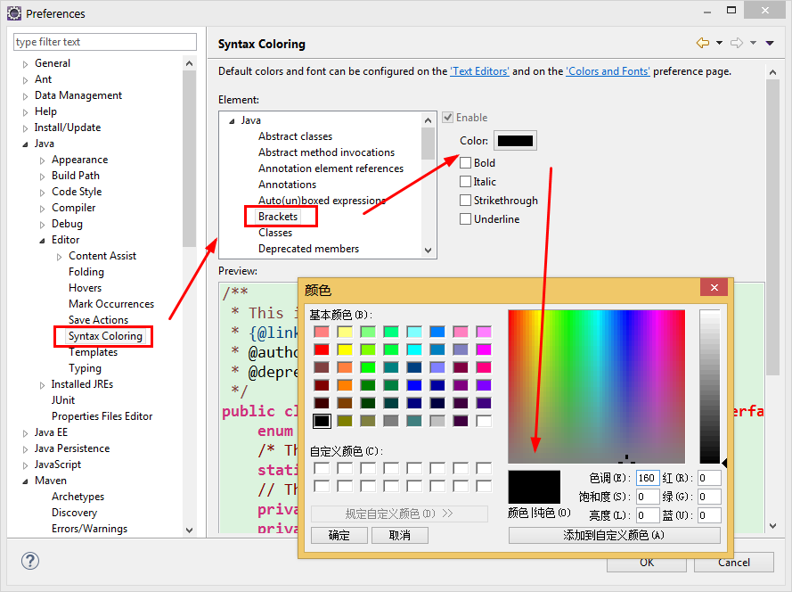Click the brightness (亮度) value field
Viewport: 792px width, 592px height.
[648, 515]
